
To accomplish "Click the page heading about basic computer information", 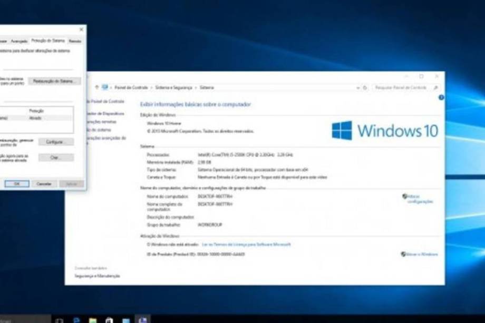I will coord(196,104).
